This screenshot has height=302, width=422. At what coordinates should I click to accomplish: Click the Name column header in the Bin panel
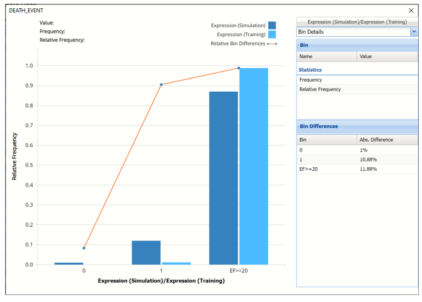click(x=326, y=56)
